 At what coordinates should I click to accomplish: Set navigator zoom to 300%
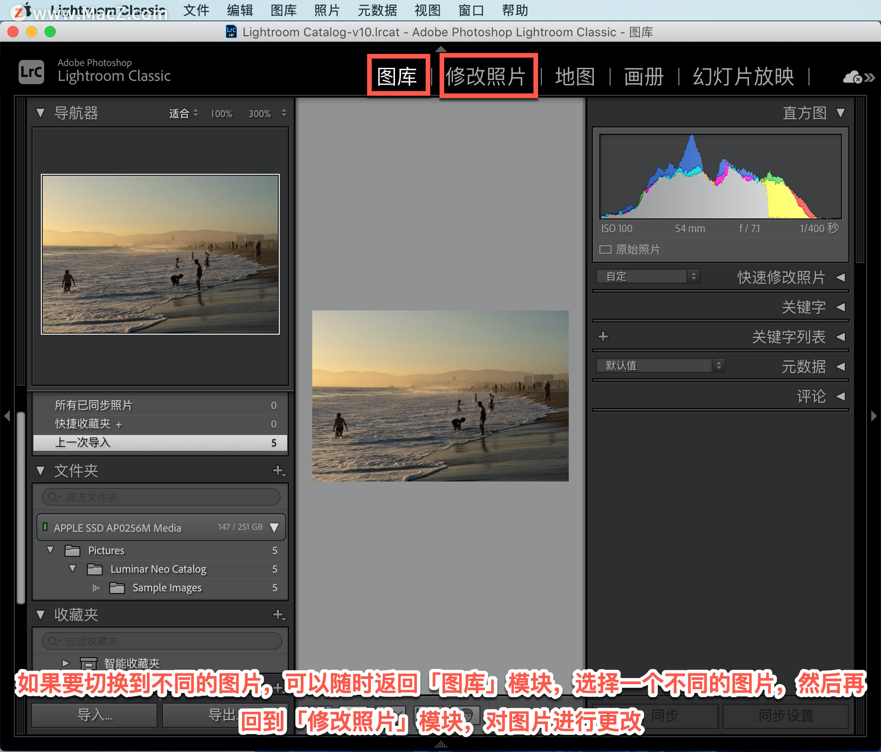[x=260, y=114]
